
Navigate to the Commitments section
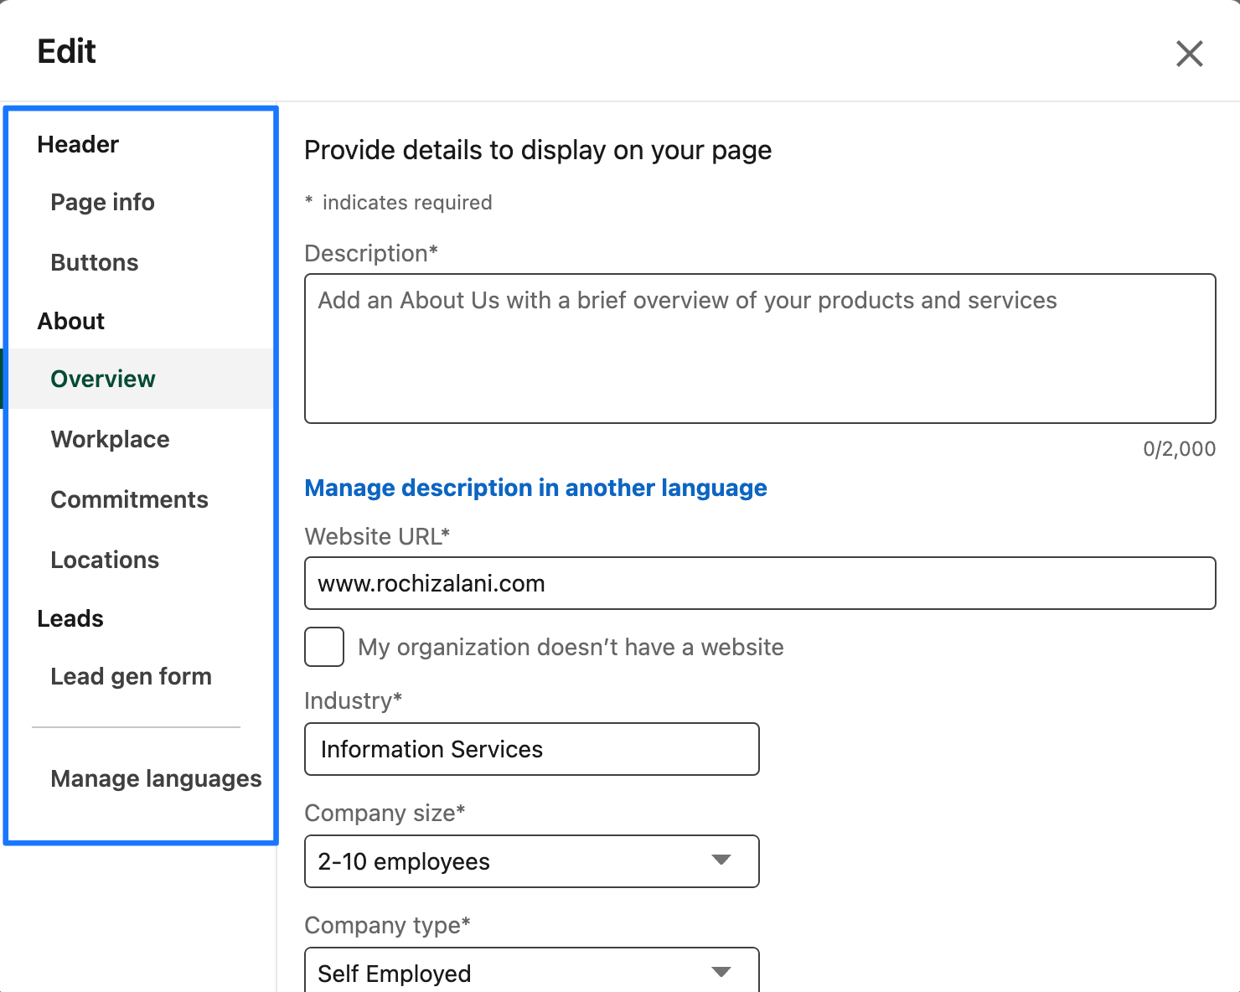(129, 499)
